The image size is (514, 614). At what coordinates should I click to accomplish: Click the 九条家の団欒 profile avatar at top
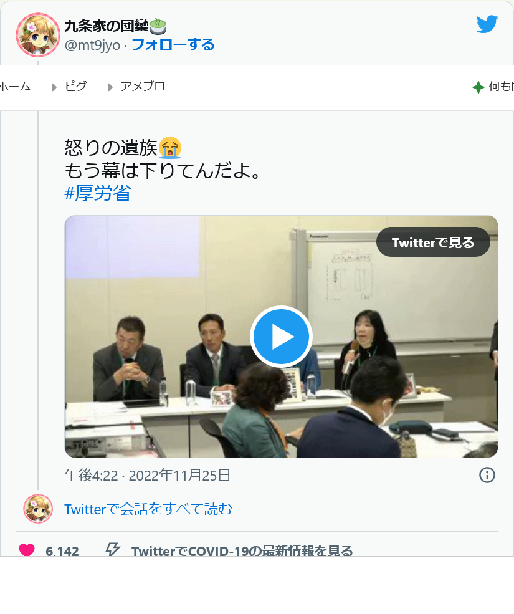(38, 35)
